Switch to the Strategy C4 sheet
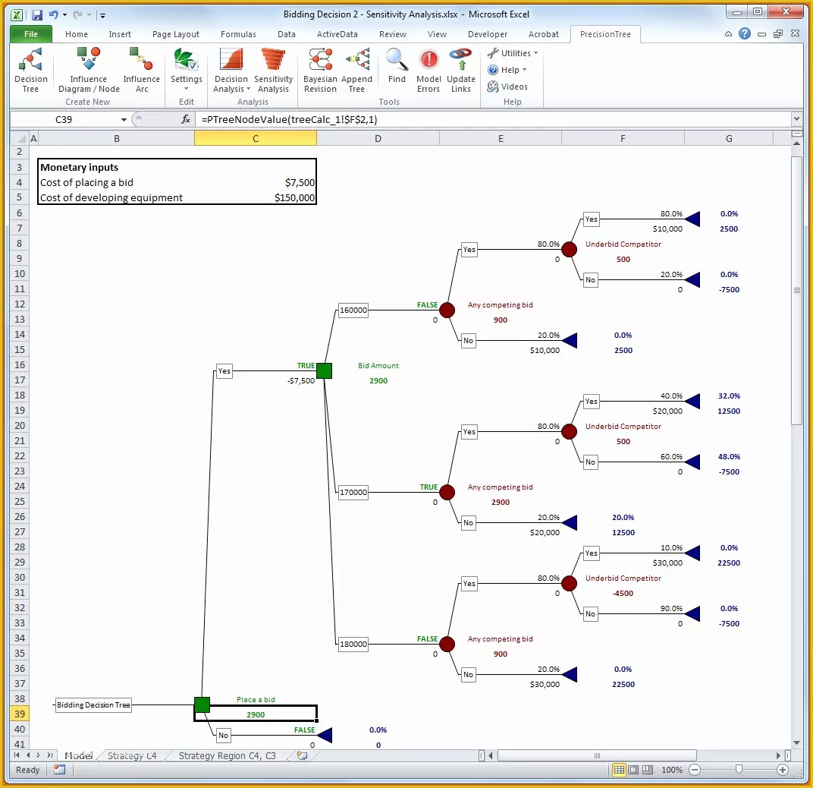 click(x=132, y=756)
